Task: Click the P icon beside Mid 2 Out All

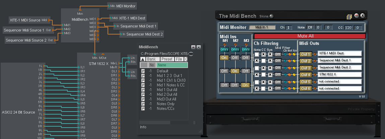Action: (x=143, y=94)
